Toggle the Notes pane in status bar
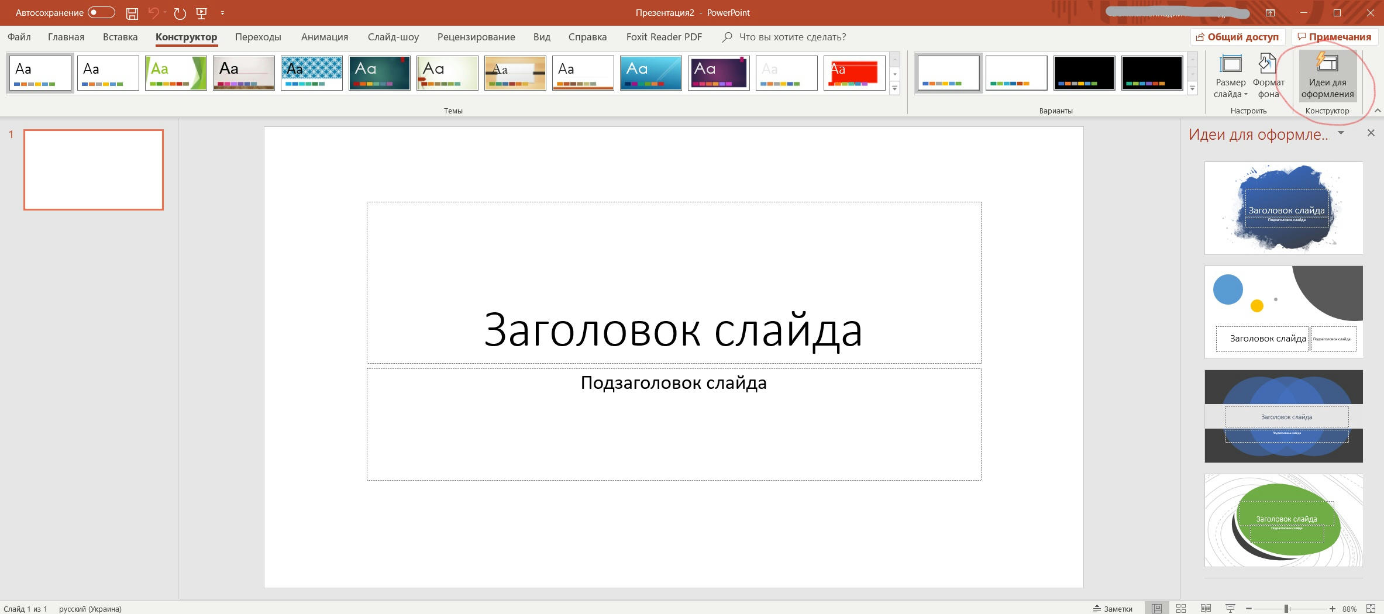 pyautogui.click(x=1113, y=609)
